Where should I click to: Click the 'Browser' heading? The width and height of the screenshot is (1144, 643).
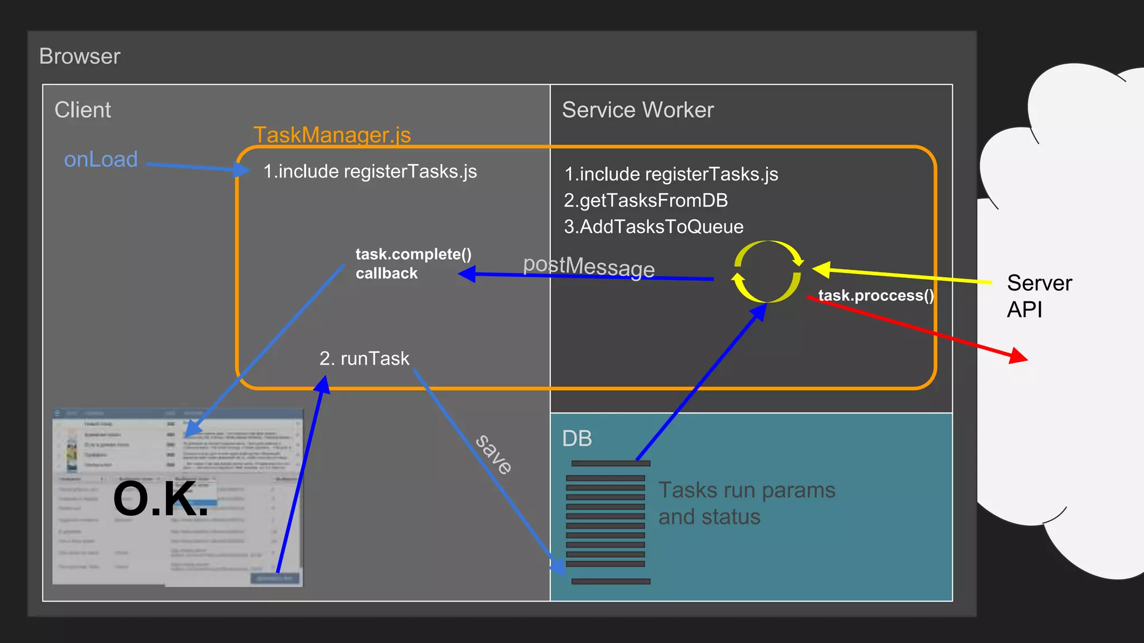[x=80, y=56]
